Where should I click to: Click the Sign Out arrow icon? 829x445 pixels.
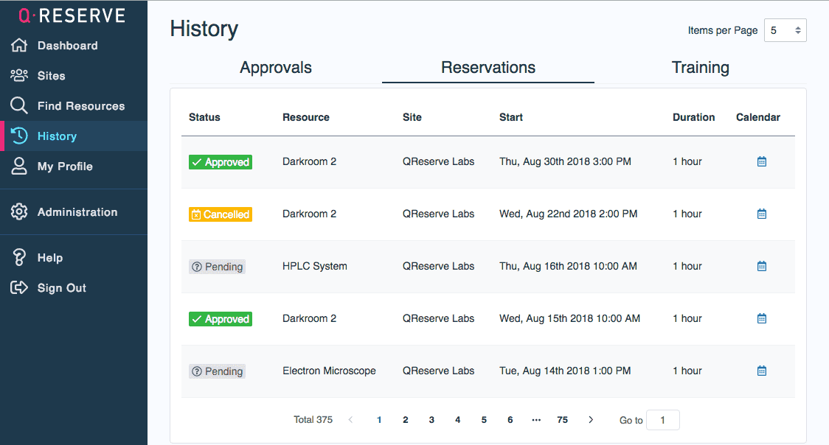(19, 288)
